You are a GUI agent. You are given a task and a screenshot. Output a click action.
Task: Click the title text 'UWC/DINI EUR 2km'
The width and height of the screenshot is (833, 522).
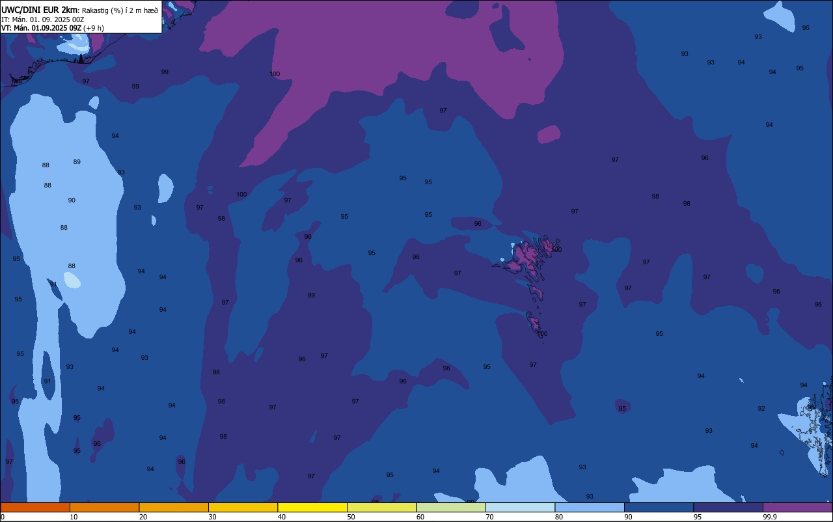[40, 9]
